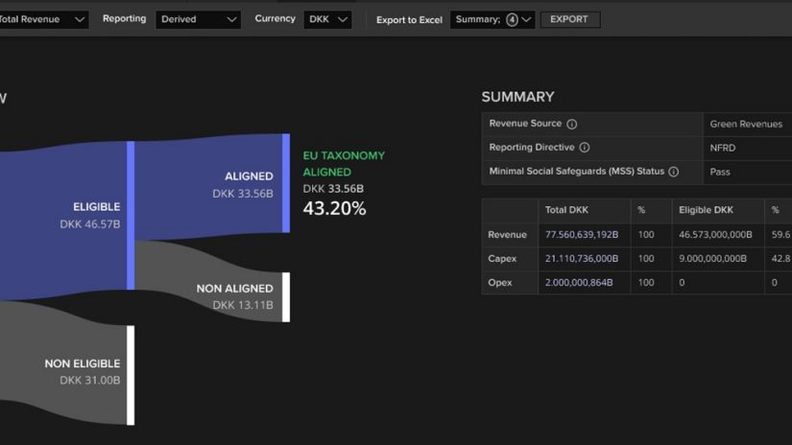Click the EU TAXONOMY ALIGNED green label
This screenshot has height=445, width=792.
tap(344, 163)
